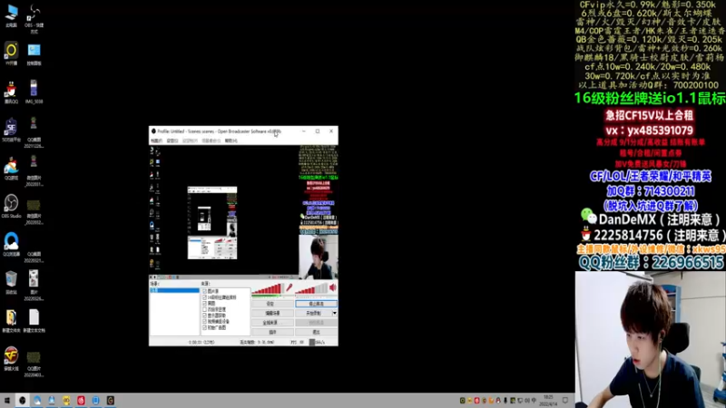Toggle the last source checkbox in the list

pyautogui.click(x=204, y=327)
